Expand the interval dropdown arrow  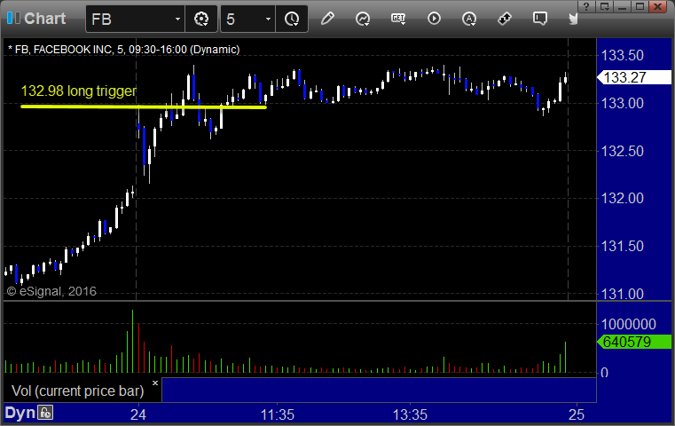268,19
